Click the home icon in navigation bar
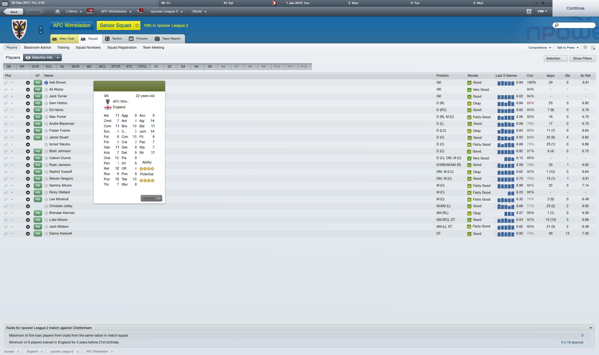 [57, 12]
